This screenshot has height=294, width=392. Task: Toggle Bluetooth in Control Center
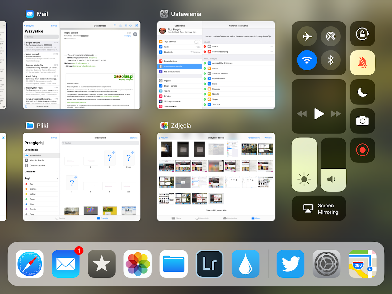(331, 60)
